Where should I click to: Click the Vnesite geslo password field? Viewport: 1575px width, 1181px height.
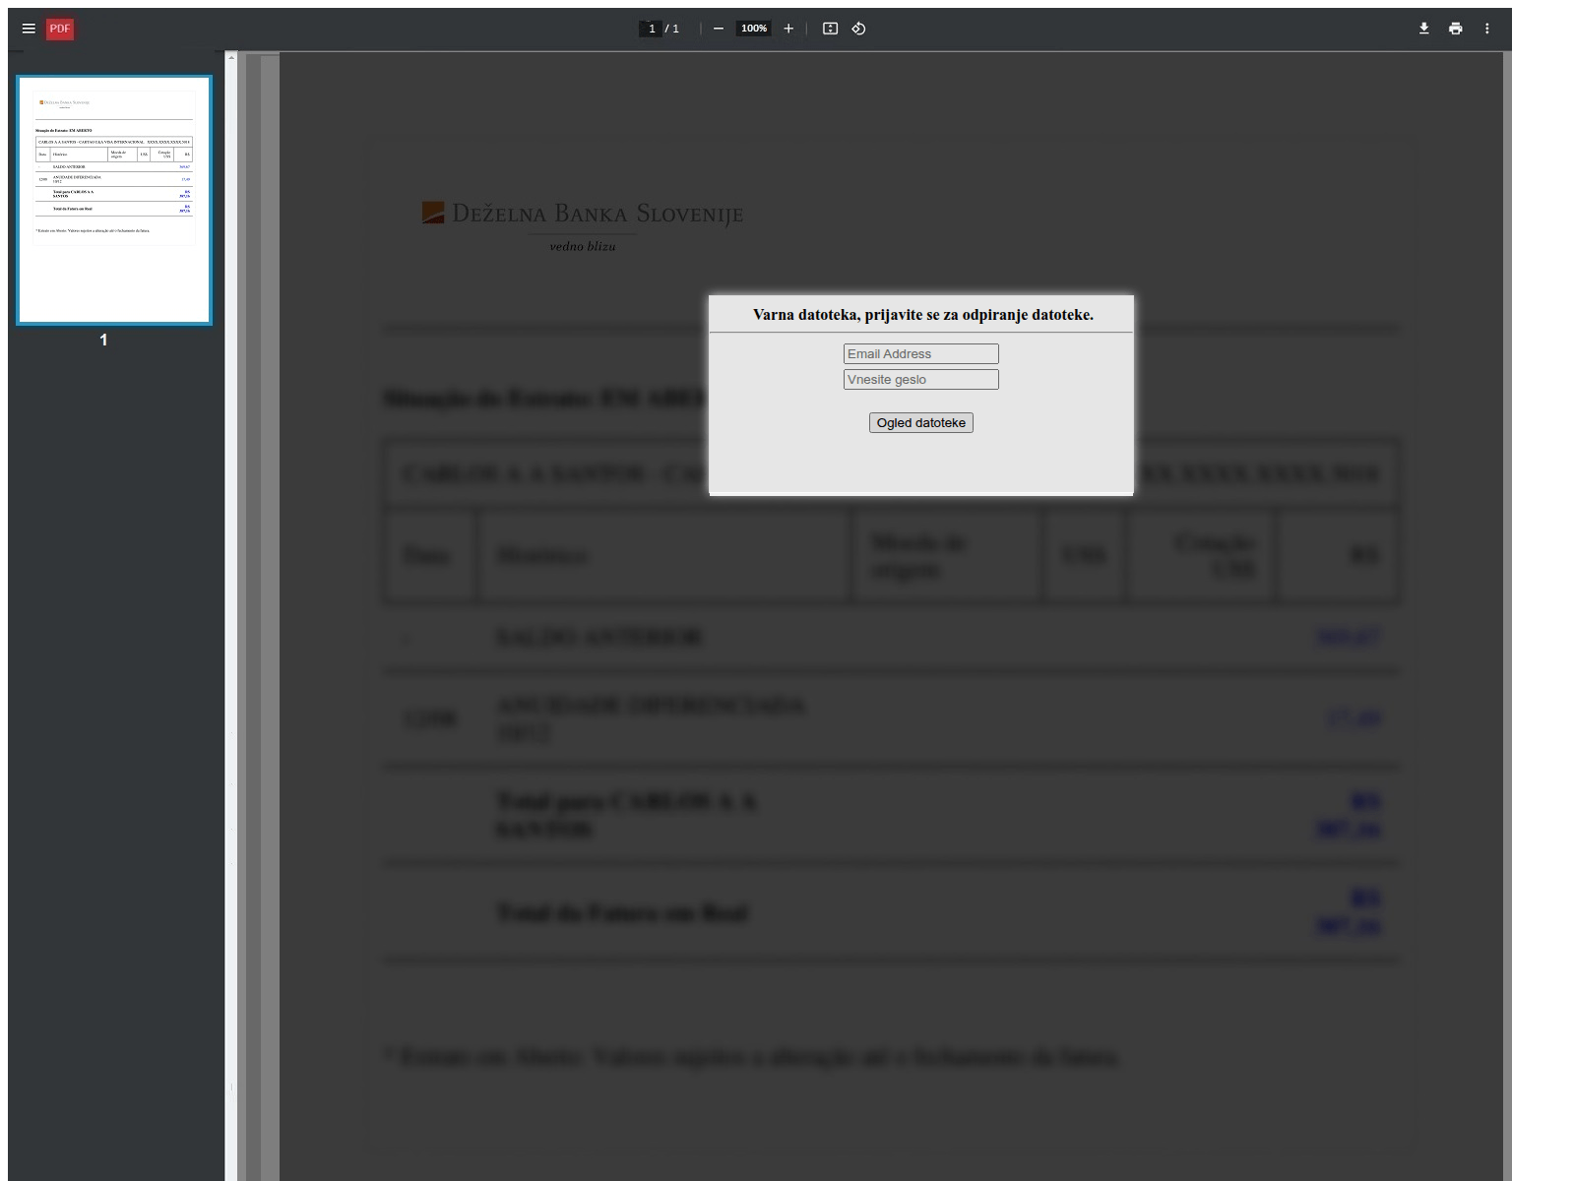click(x=920, y=379)
